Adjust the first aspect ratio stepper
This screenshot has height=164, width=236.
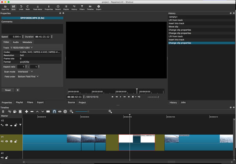[26, 66]
